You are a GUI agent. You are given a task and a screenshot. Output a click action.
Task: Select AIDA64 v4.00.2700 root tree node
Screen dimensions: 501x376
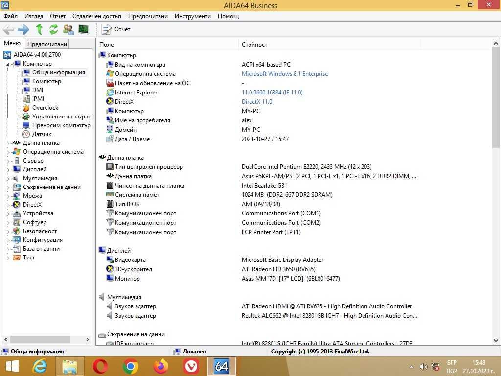(x=37, y=55)
